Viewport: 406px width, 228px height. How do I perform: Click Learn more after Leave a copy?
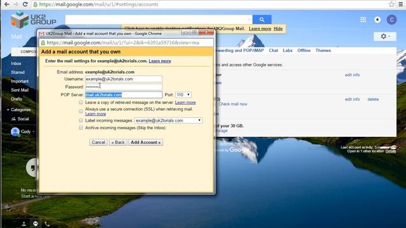185,103
